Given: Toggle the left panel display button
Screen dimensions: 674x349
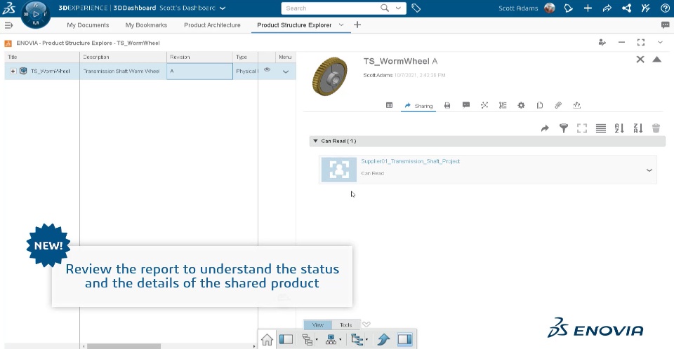Looking at the screenshot, I should (x=286, y=340).
